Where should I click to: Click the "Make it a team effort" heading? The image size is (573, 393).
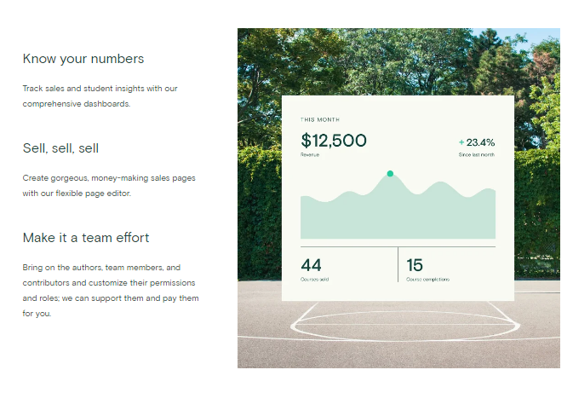click(86, 237)
